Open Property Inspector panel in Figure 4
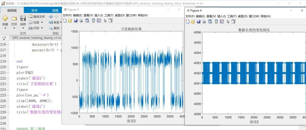306x130 pixels. coord(234,21)
